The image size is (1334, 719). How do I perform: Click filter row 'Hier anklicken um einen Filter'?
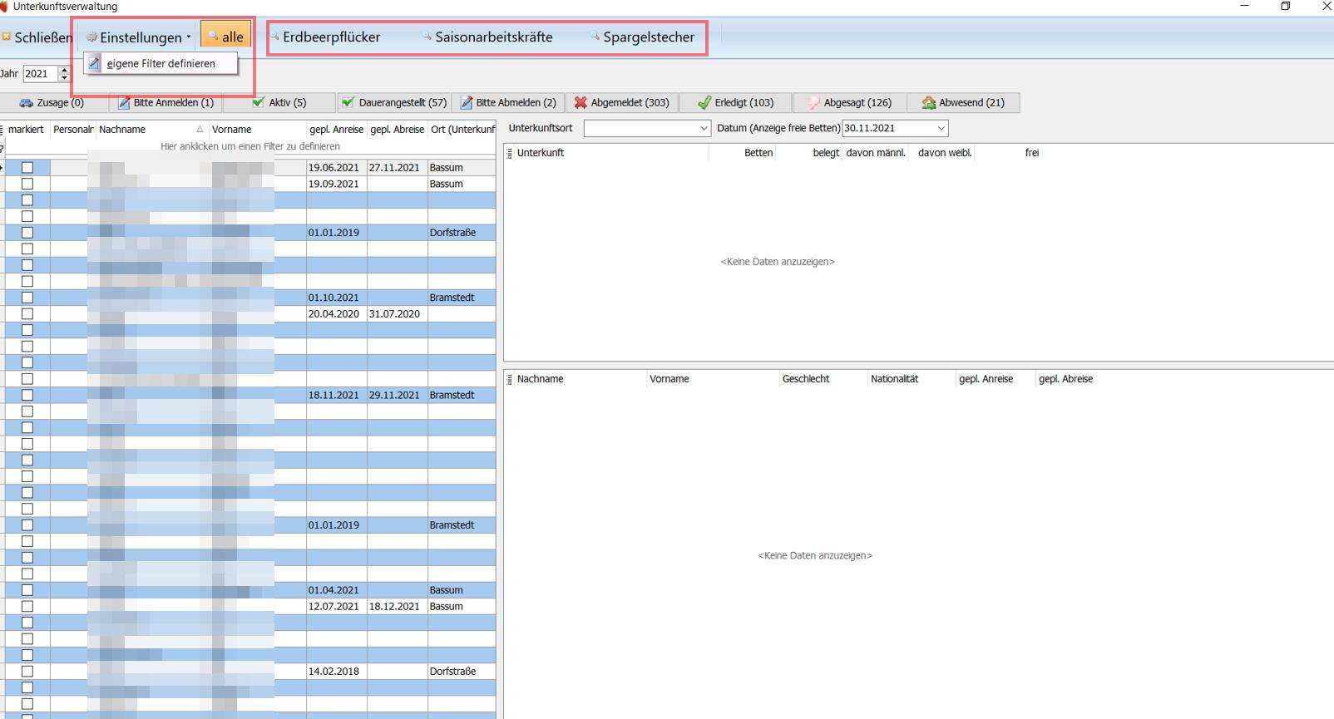tap(250, 146)
